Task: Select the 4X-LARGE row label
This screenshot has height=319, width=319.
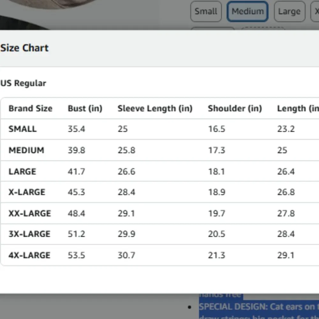Action: (x=29, y=255)
